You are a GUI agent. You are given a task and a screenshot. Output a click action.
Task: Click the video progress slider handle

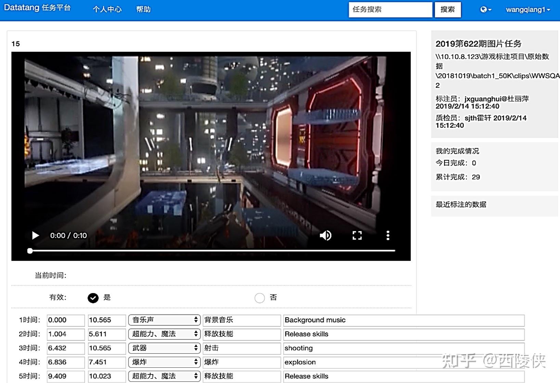(x=30, y=251)
